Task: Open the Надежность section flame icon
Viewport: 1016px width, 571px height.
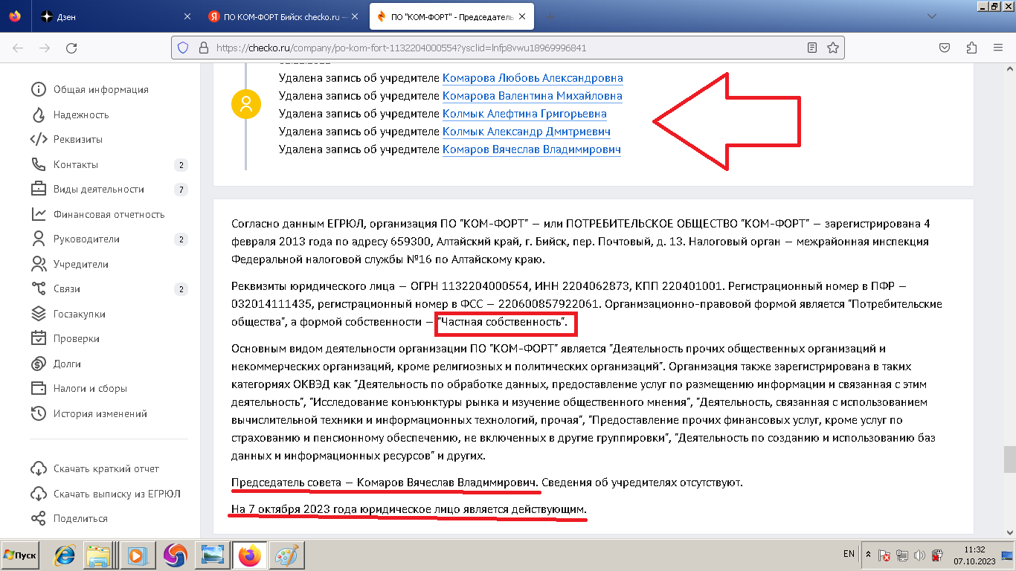Action: 39,114
